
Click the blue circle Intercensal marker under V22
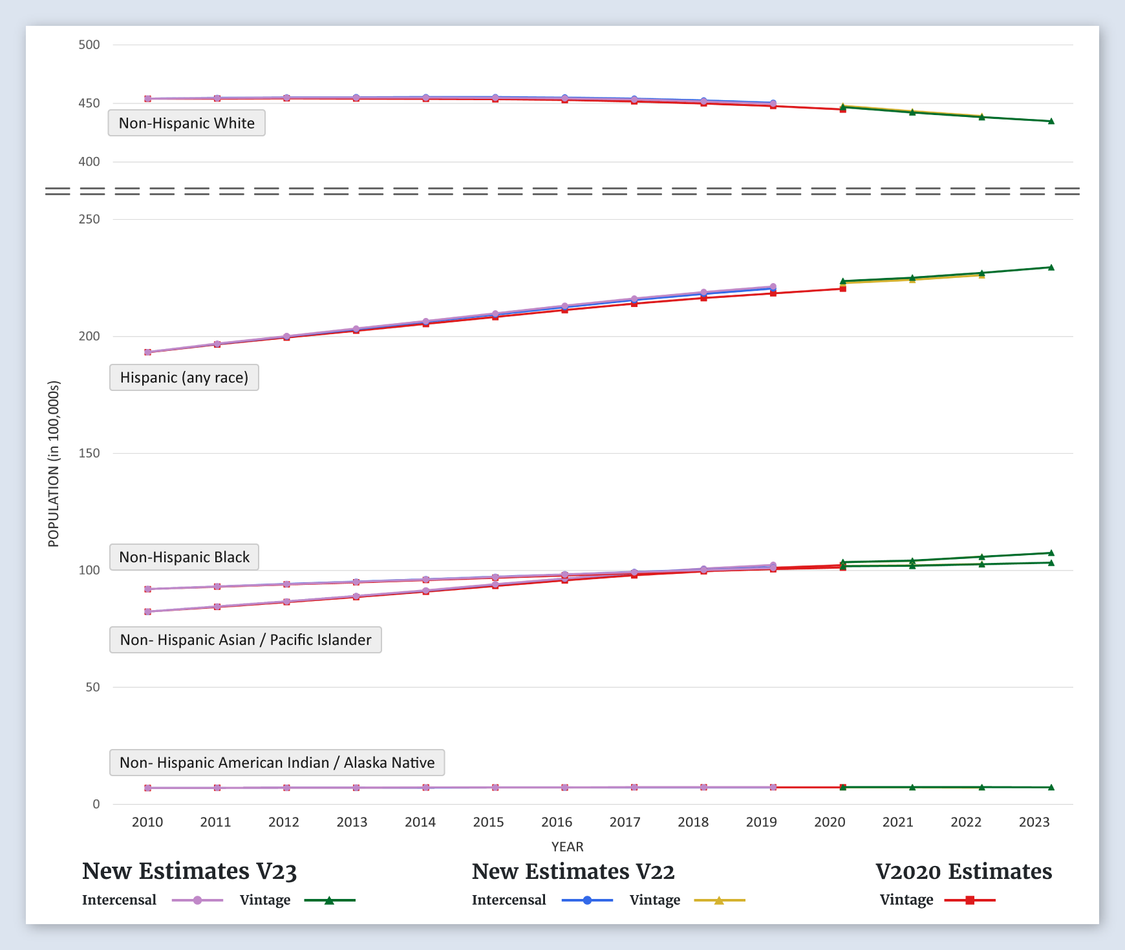[x=587, y=900]
